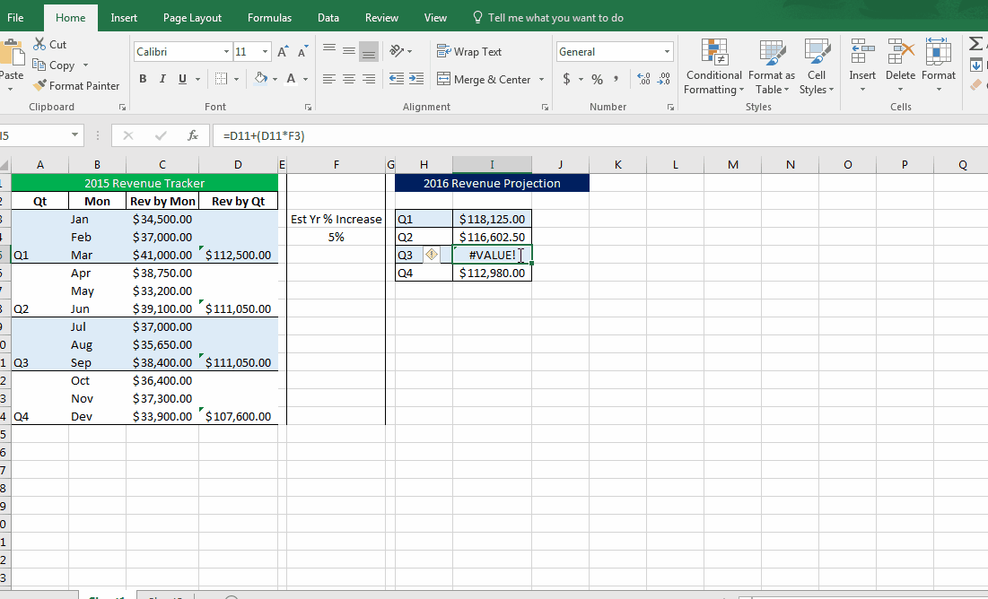Switch to the View tab
The height and width of the screenshot is (599, 988).
435,18
